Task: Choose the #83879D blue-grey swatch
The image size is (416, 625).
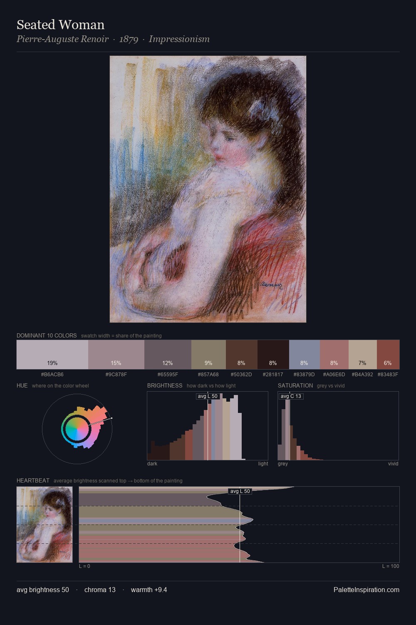Action: point(305,355)
